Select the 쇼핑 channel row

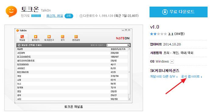pos(72,80)
